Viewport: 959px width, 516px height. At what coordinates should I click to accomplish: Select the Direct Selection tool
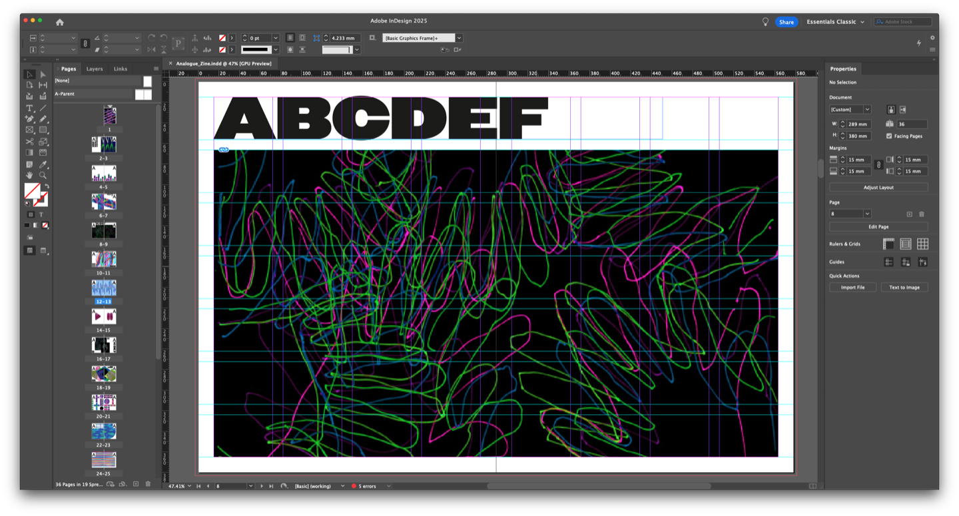[x=43, y=75]
